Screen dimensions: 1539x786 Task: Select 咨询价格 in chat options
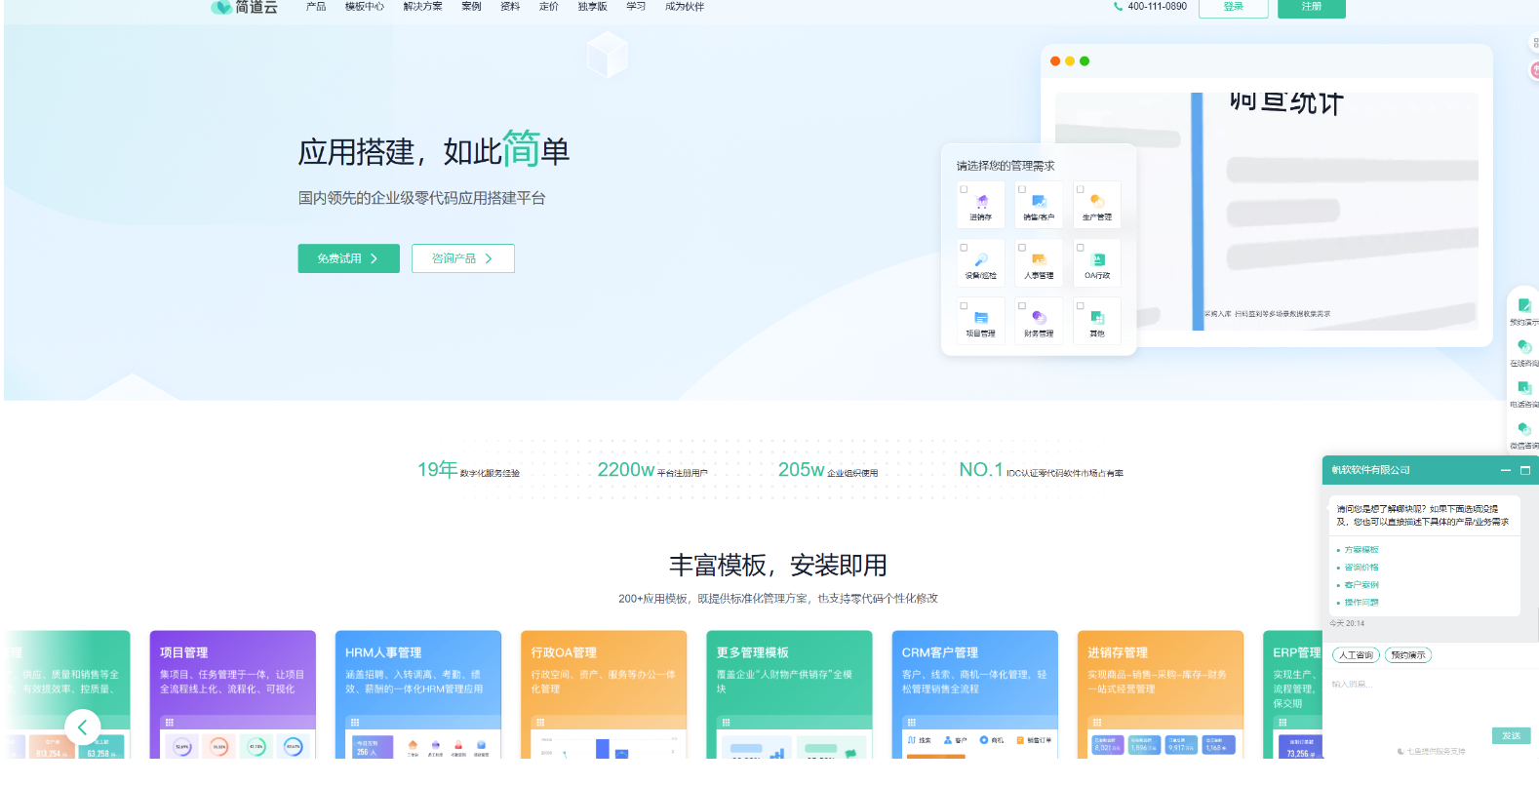(x=1361, y=568)
